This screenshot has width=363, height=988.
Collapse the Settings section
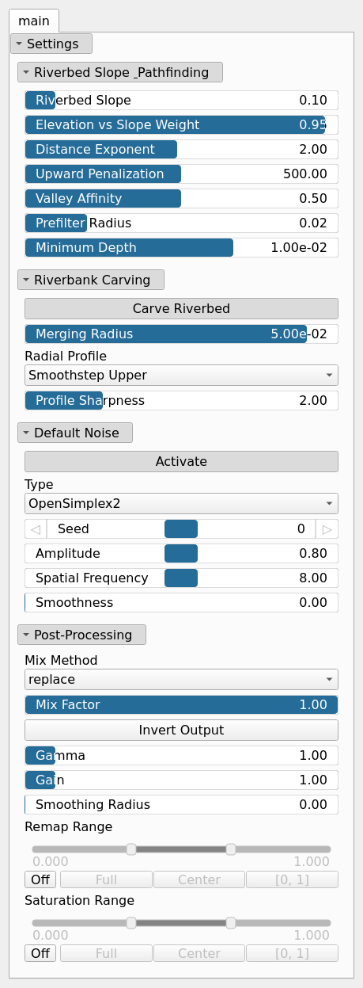point(51,44)
